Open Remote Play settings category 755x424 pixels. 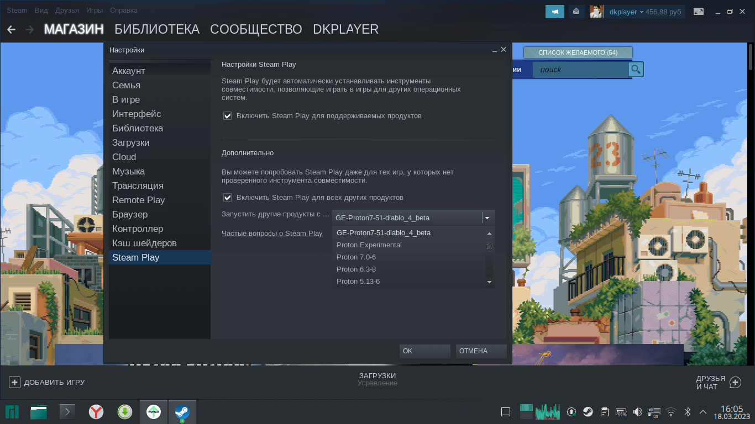160,200
